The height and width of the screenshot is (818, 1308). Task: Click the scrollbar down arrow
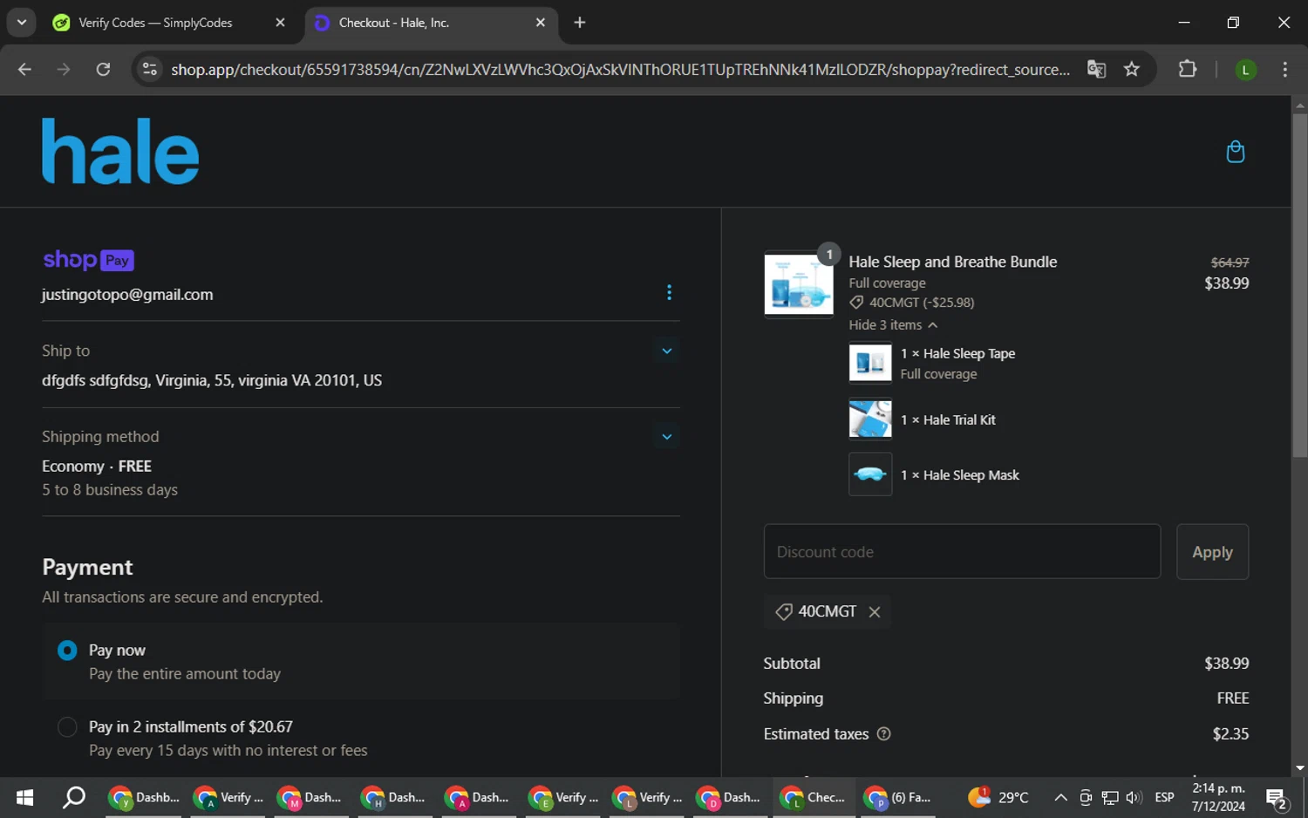click(1299, 768)
